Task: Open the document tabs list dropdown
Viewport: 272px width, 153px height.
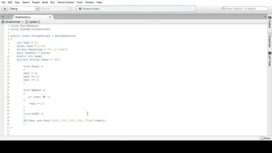Action: (x=265, y=17)
